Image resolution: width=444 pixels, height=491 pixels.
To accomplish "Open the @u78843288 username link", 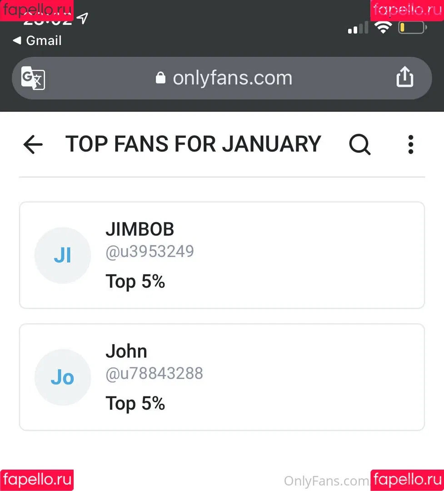I will tap(155, 373).
